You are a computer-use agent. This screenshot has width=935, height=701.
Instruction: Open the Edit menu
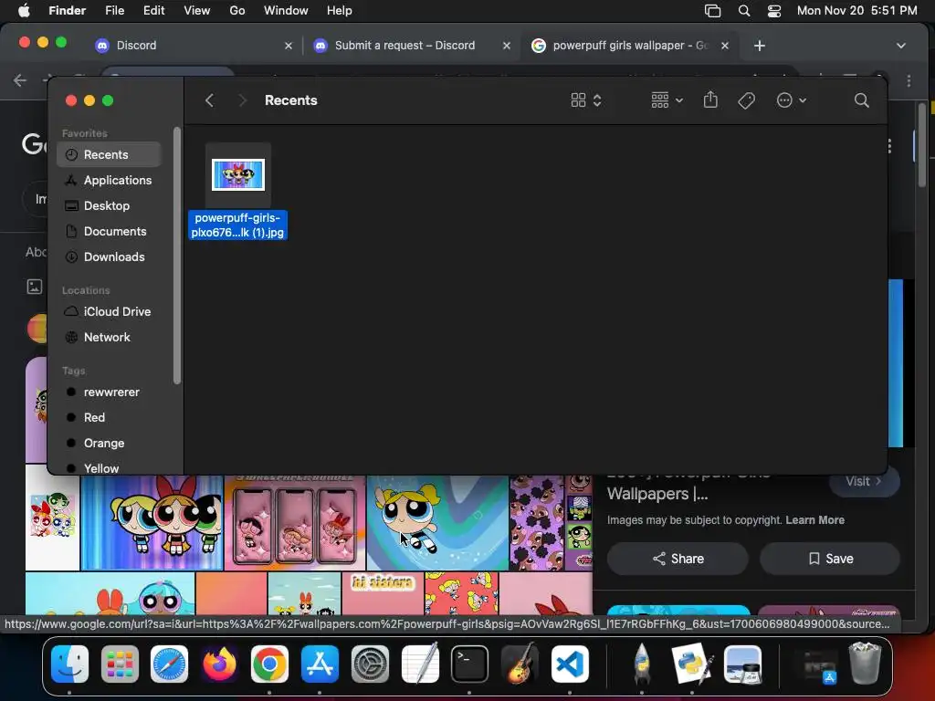coord(153,11)
